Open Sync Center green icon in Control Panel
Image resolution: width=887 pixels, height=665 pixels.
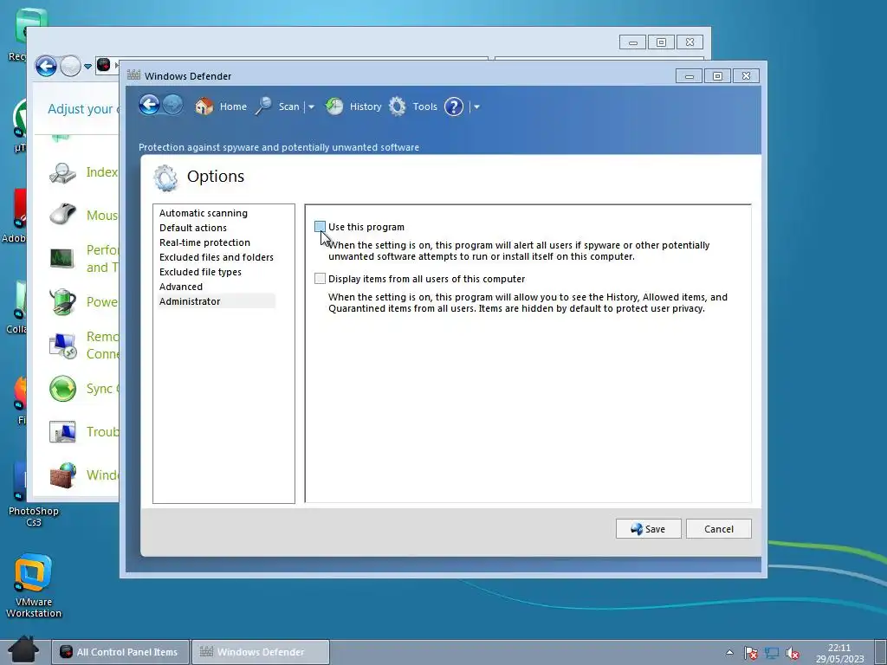62,389
